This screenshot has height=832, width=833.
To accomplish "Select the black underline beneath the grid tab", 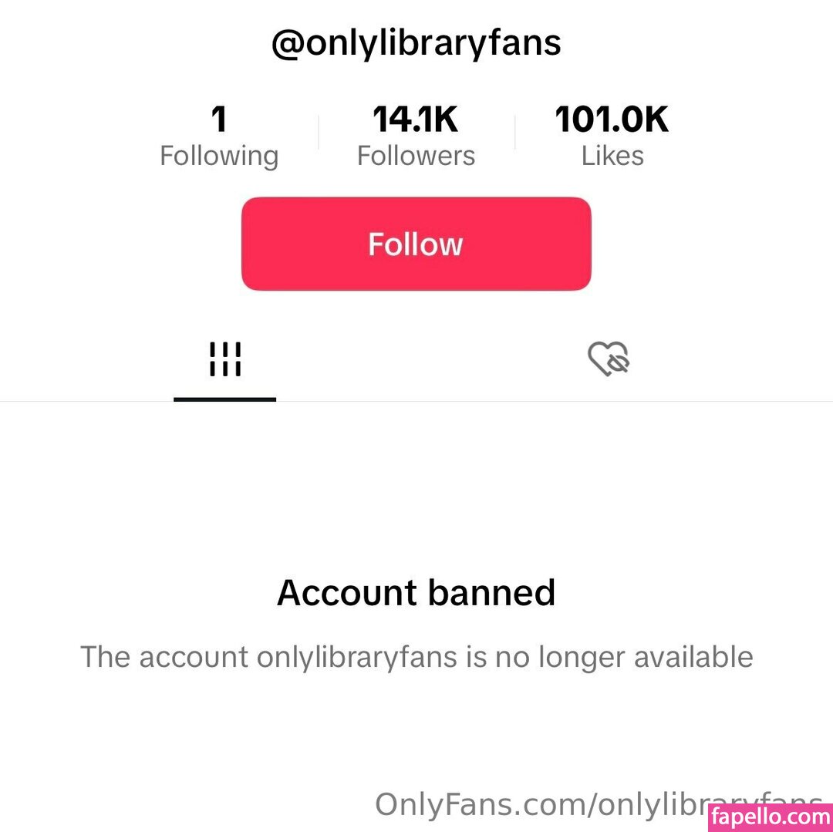I will tap(224, 399).
